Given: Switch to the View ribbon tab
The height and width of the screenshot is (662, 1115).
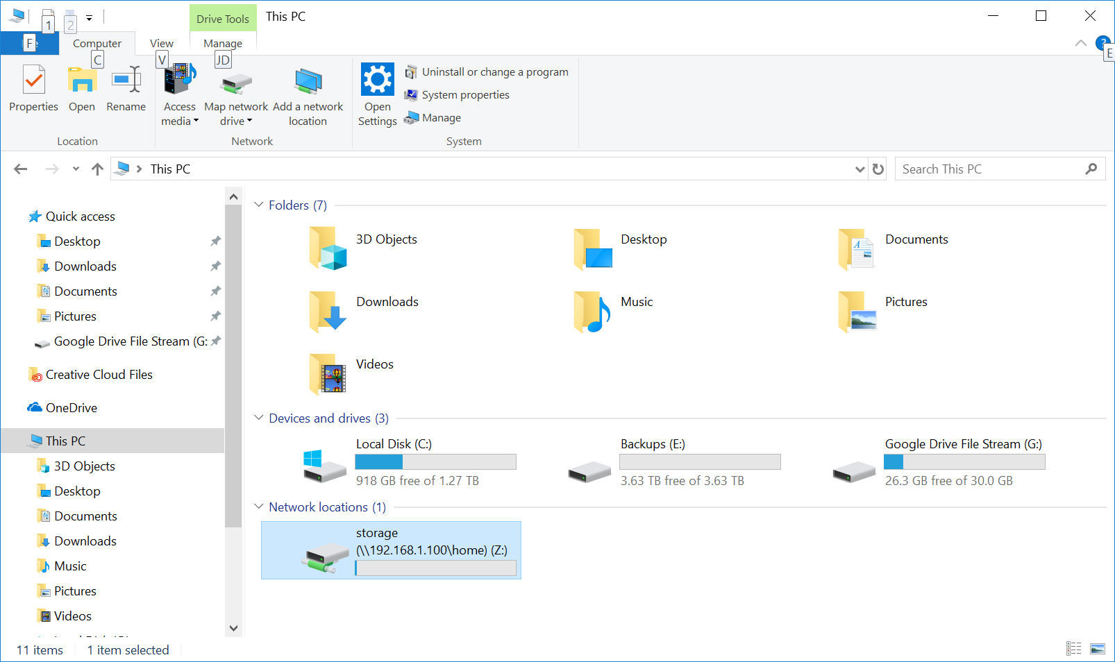Looking at the screenshot, I should [161, 43].
